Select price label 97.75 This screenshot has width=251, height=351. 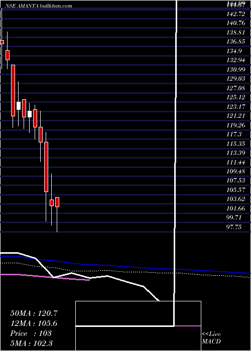click(x=234, y=227)
